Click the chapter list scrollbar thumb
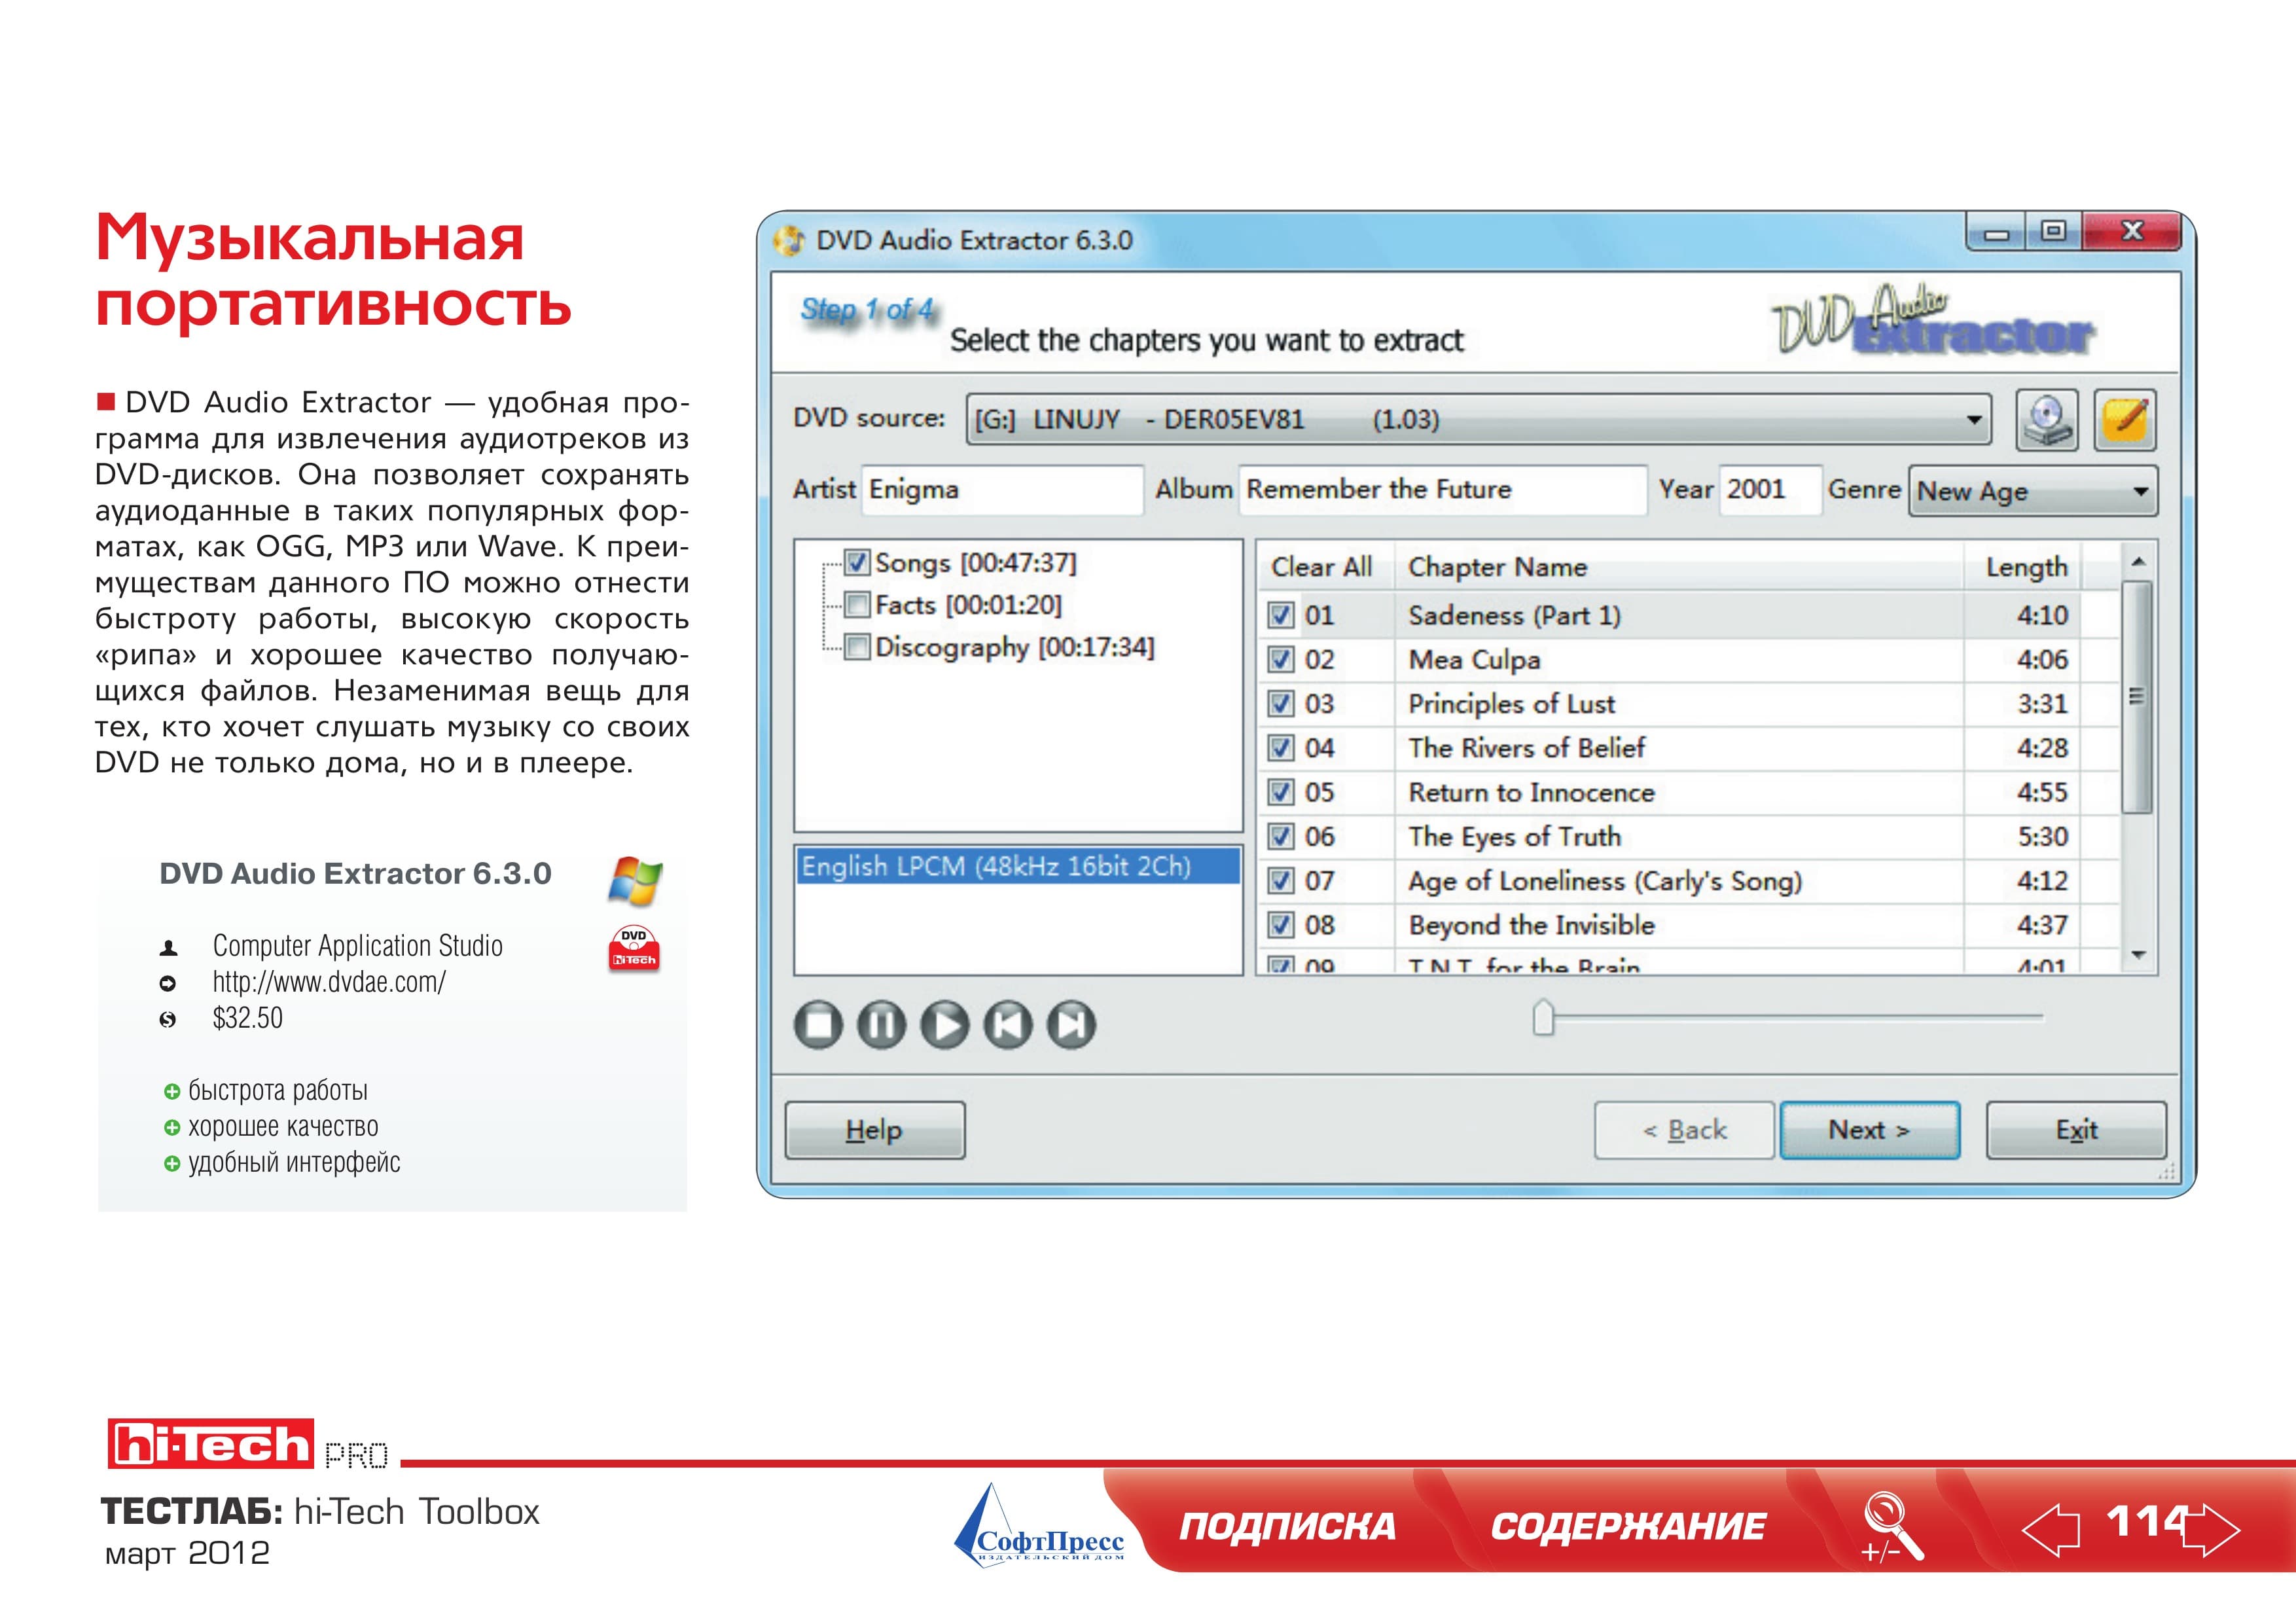 2138,697
